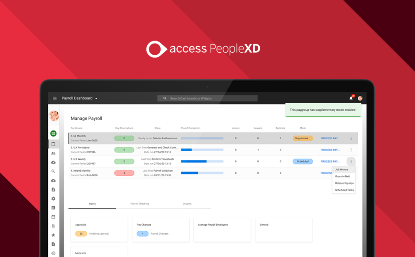Click red 4 observations badge, Ireland Monthly
The height and width of the screenshot is (257, 415).
(124, 173)
